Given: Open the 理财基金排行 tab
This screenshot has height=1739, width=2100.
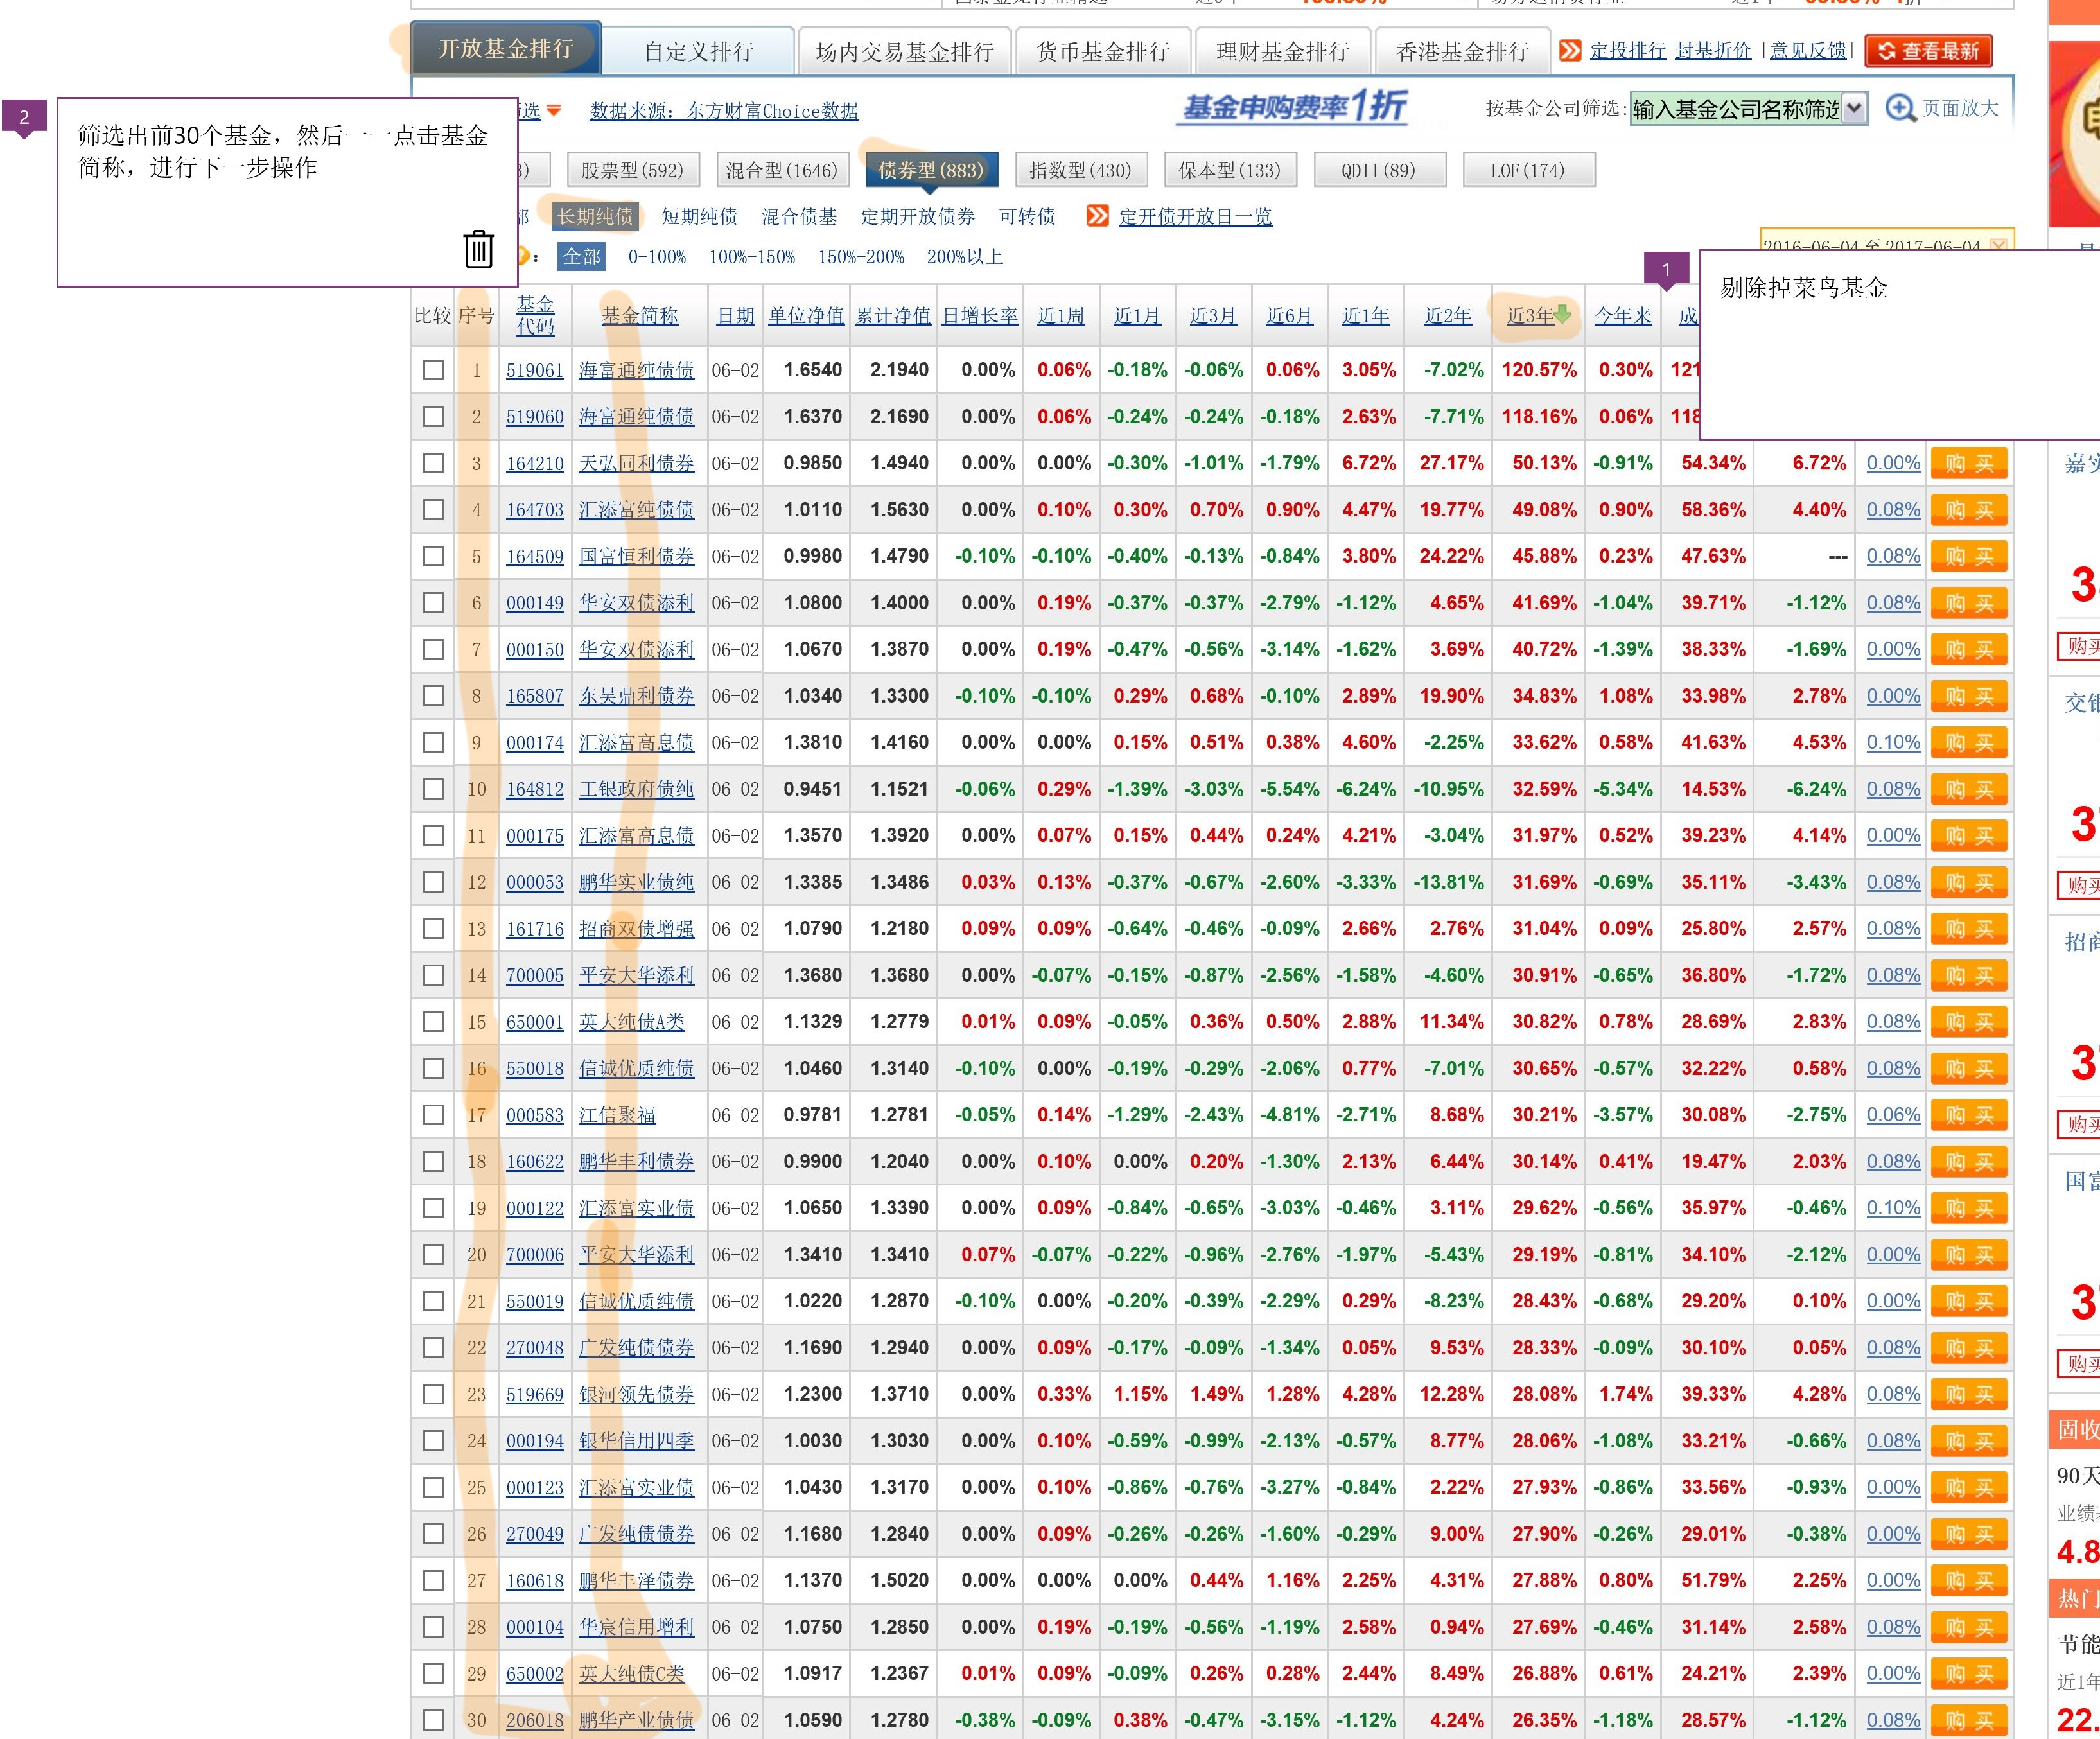Looking at the screenshot, I should point(1283,51).
